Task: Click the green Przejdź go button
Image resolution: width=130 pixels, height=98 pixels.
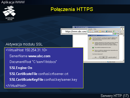Action: pos(117,34)
